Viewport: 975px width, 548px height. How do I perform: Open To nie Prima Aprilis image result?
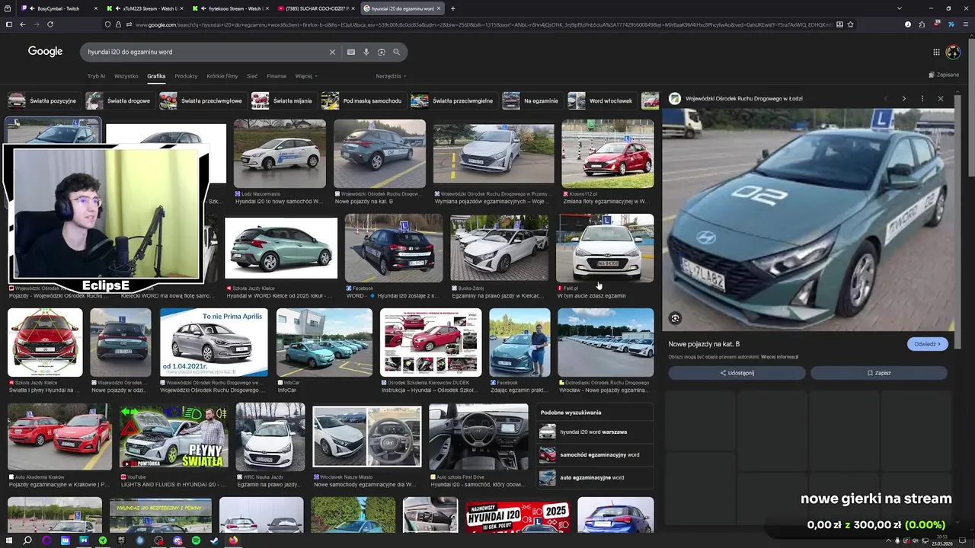click(214, 342)
